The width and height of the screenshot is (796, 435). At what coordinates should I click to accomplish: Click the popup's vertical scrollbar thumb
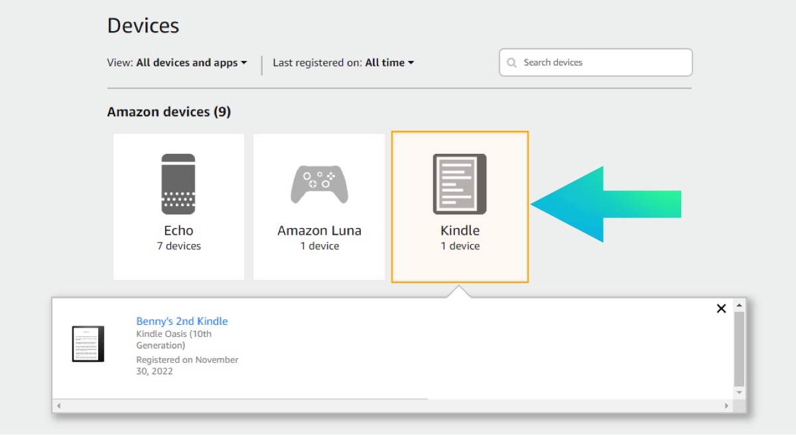pos(739,348)
